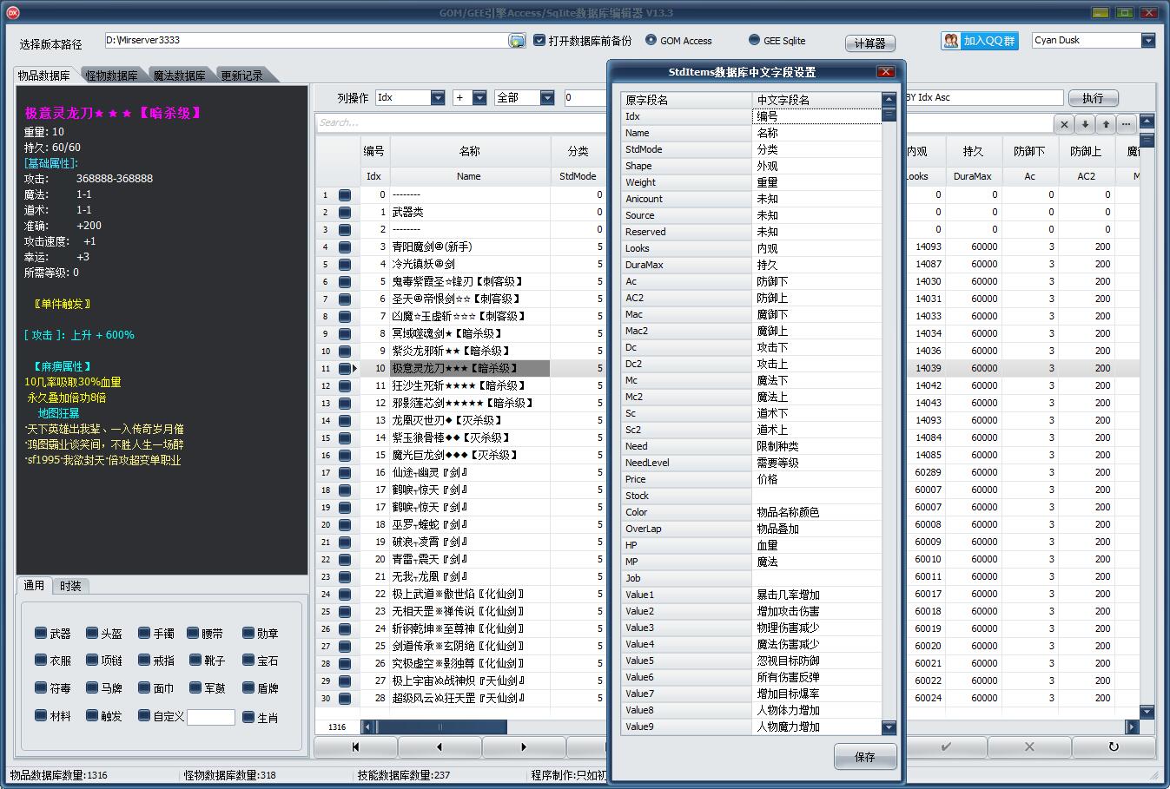Select 狂沙生死斩 item name cell
Screen dimensions: 1170x789
click(x=469, y=385)
